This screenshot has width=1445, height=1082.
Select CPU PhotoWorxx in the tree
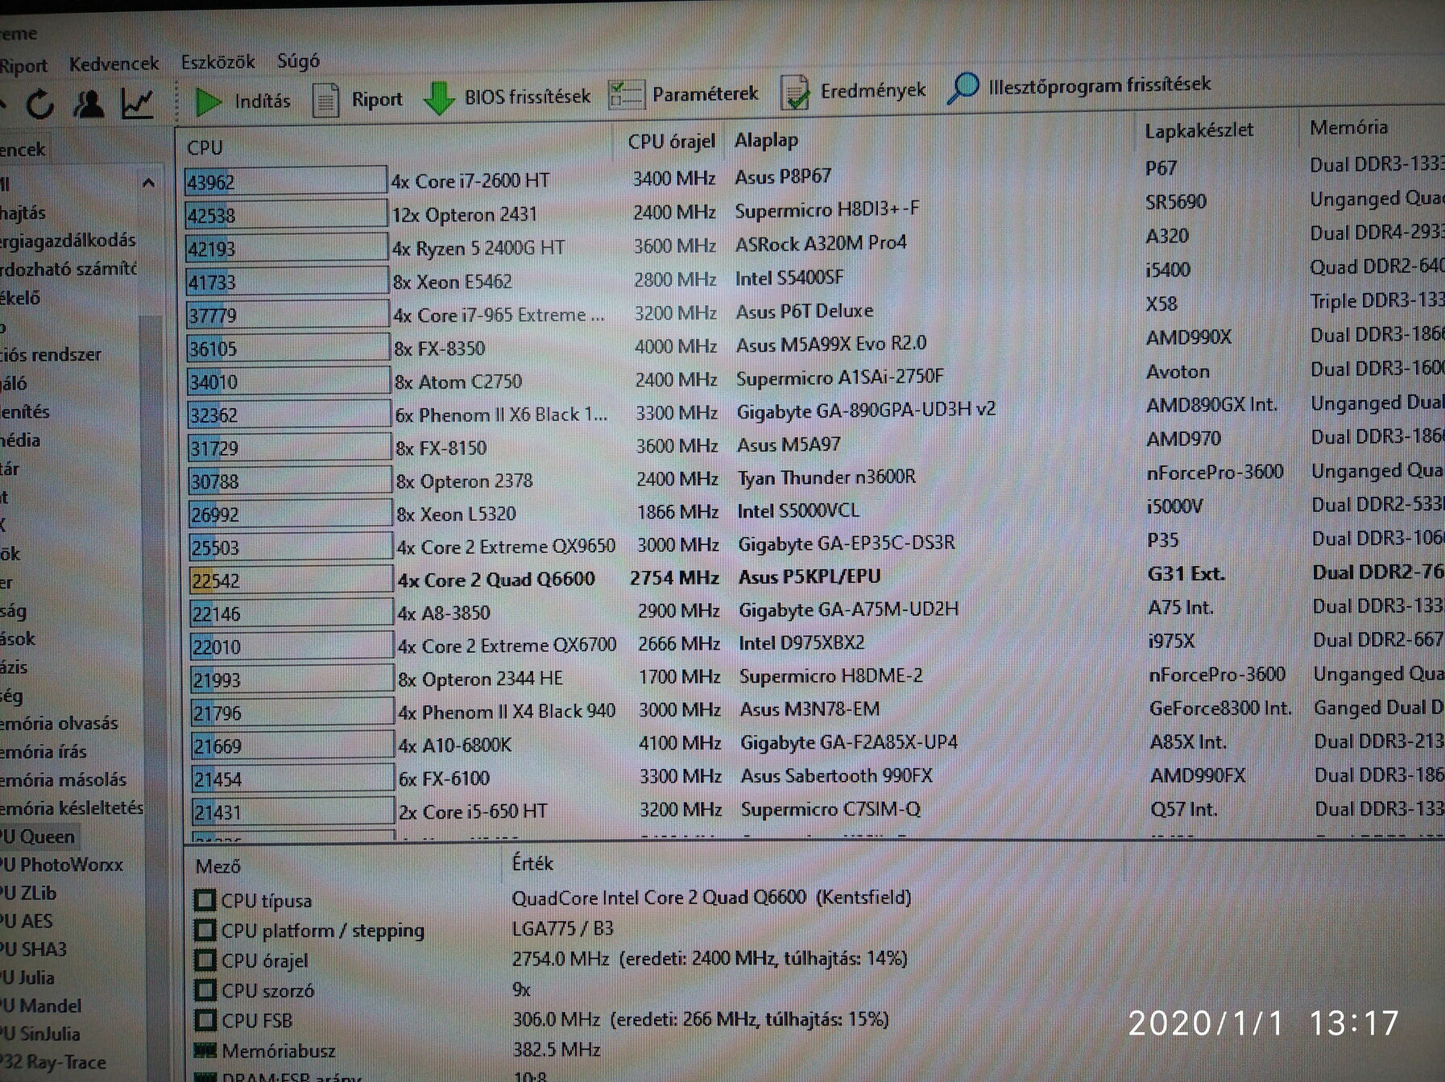pyautogui.click(x=61, y=865)
